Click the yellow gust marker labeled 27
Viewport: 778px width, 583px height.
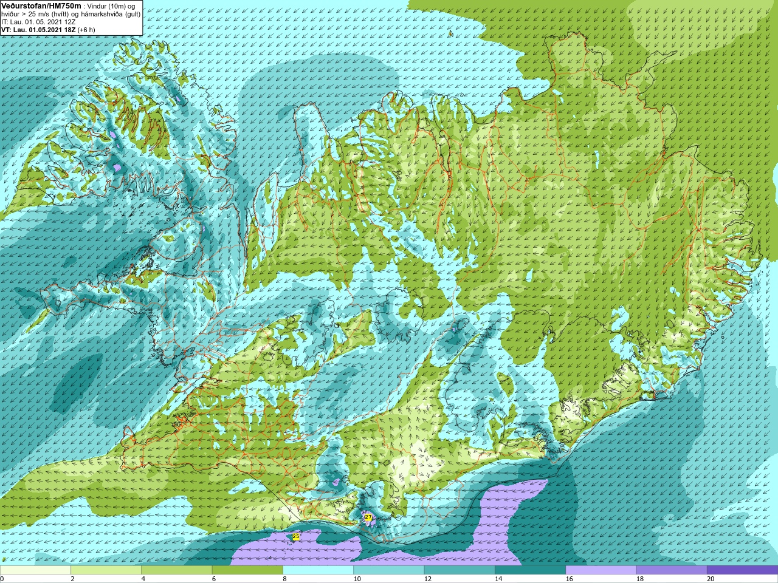click(368, 517)
